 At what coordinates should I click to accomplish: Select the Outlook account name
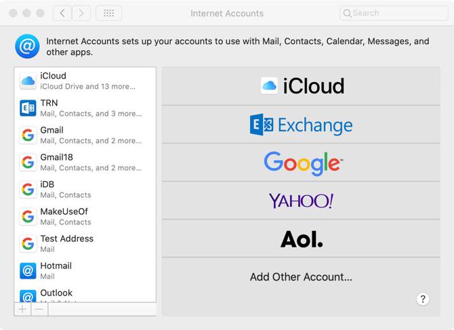pyautogui.click(x=56, y=293)
